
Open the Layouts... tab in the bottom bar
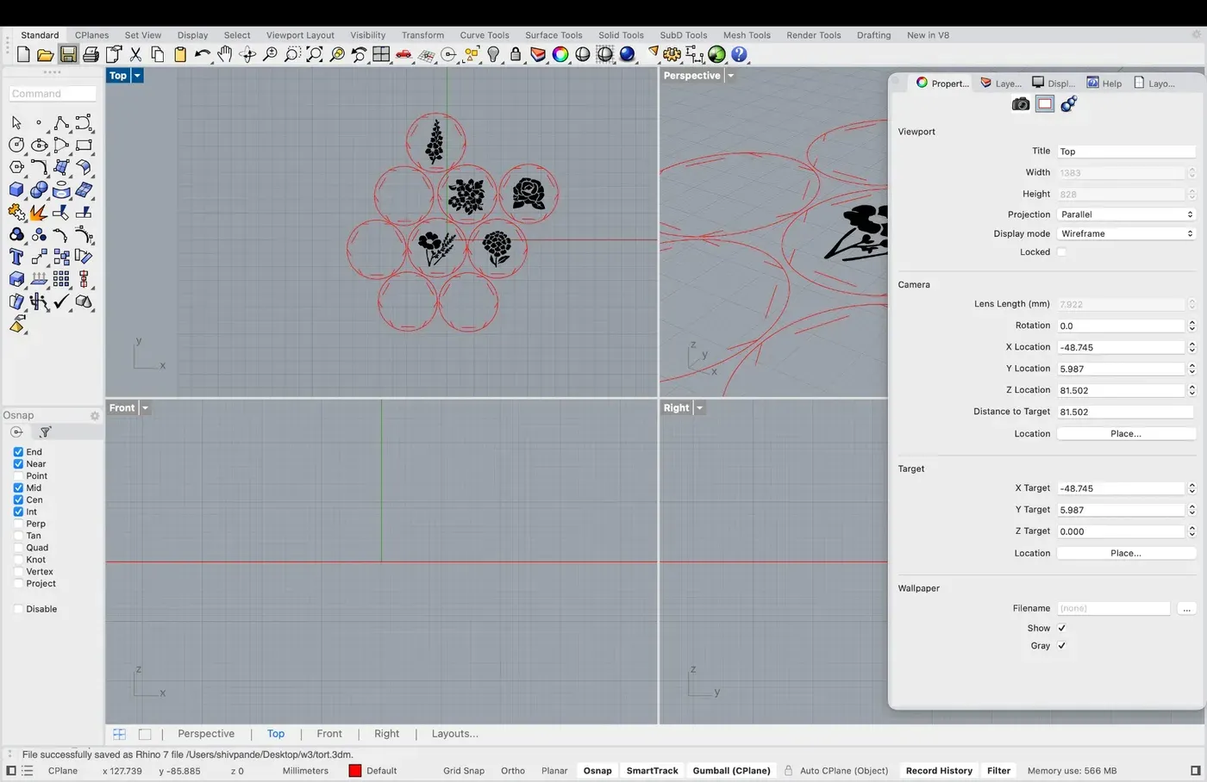click(x=455, y=734)
